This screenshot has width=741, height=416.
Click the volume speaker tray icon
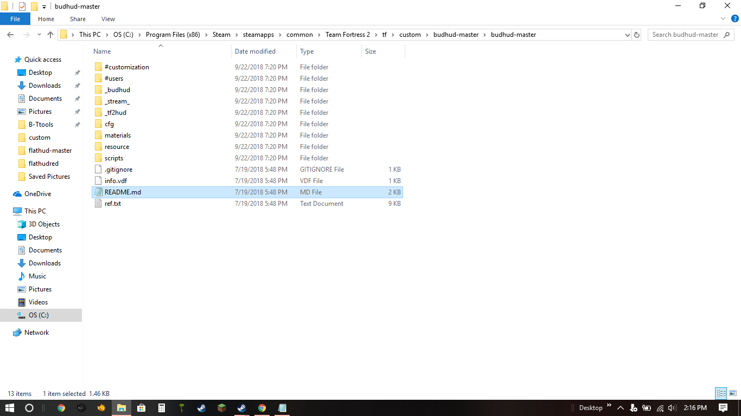click(x=672, y=408)
